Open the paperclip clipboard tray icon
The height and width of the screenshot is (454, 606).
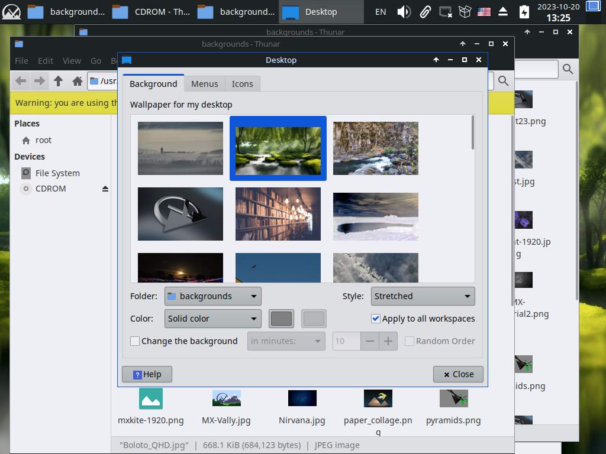[x=425, y=12]
